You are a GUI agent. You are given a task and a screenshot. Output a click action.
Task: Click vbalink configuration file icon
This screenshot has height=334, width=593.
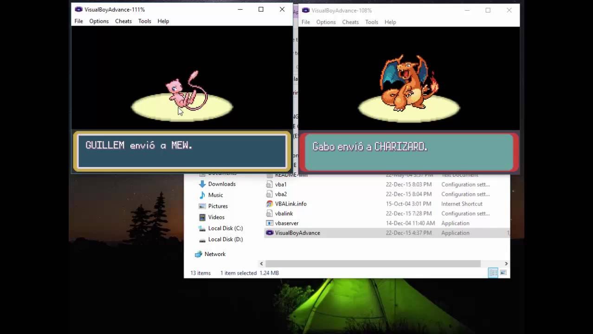tap(270, 213)
